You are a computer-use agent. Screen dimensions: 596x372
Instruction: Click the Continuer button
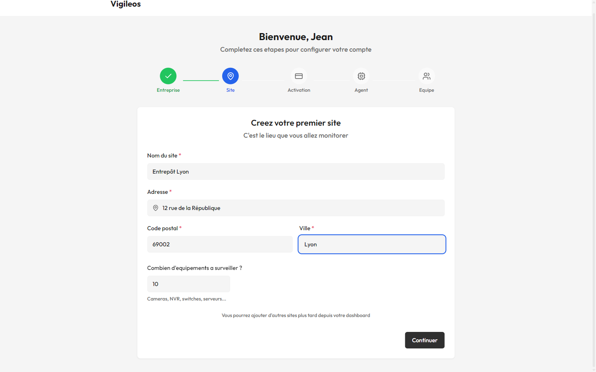click(x=425, y=340)
